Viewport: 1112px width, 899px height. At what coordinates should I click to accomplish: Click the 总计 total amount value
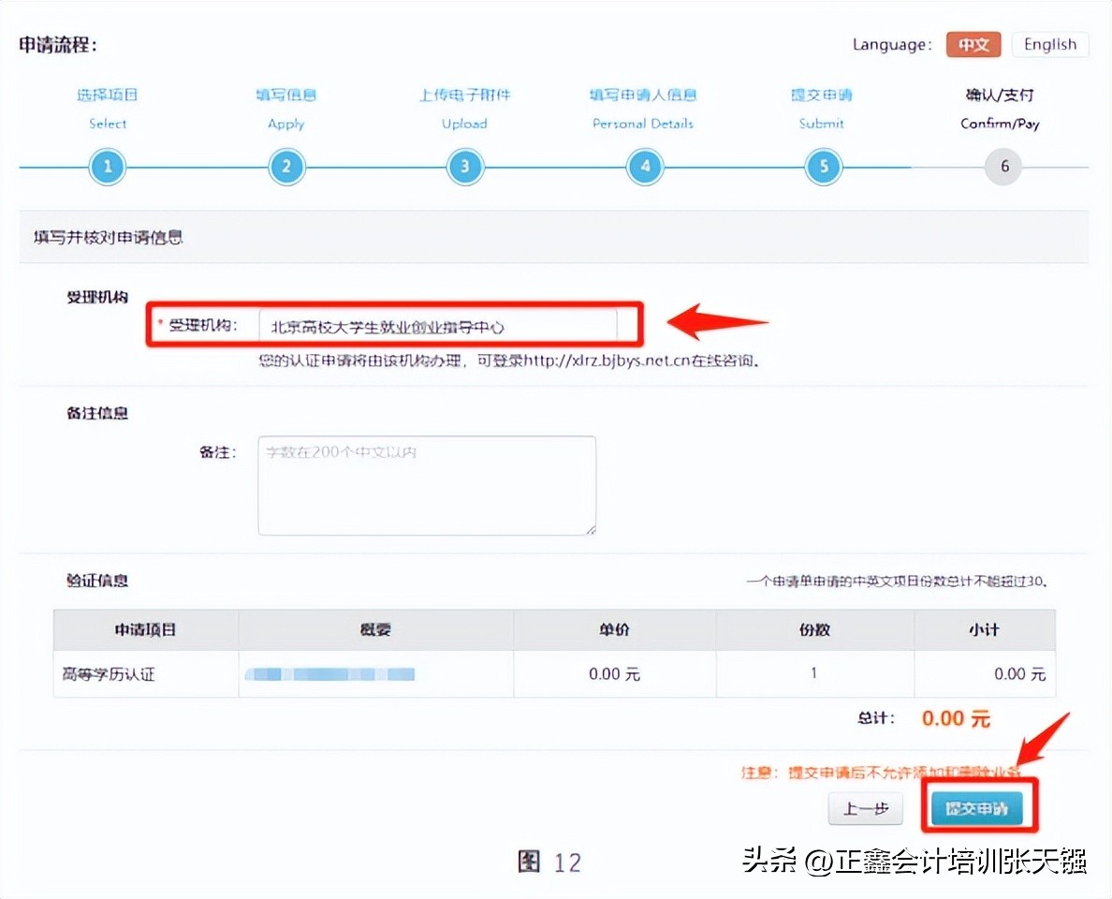(954, 718)
